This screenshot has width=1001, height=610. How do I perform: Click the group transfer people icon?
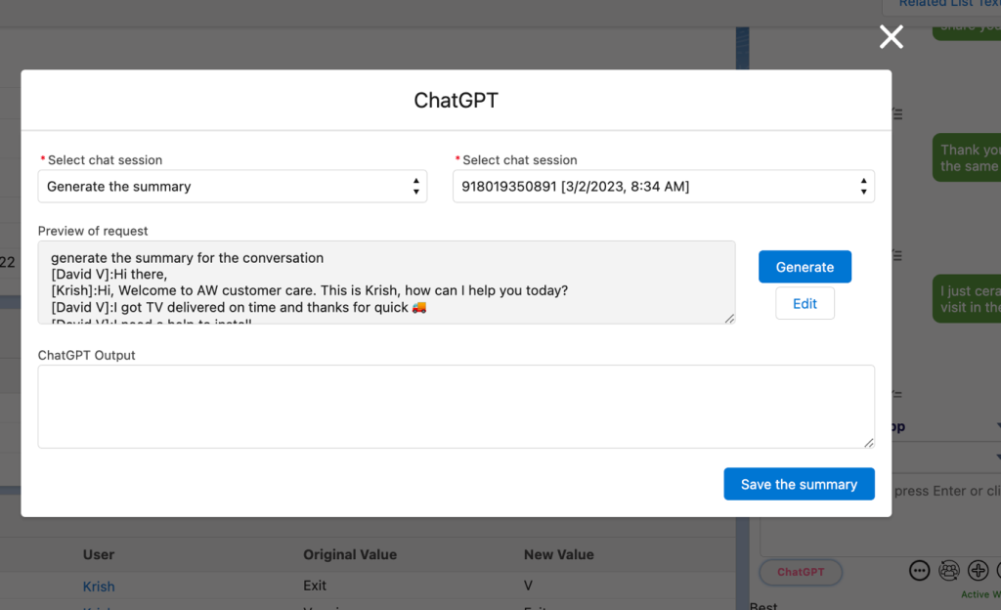[948, 571]
